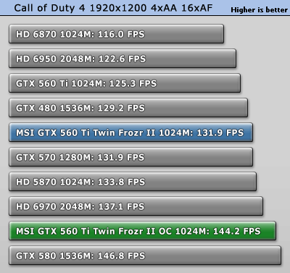Select the HD 6970 2048M bar
Image resolution: width=290 pixels, height=273 pixels.
coord(136,206)
